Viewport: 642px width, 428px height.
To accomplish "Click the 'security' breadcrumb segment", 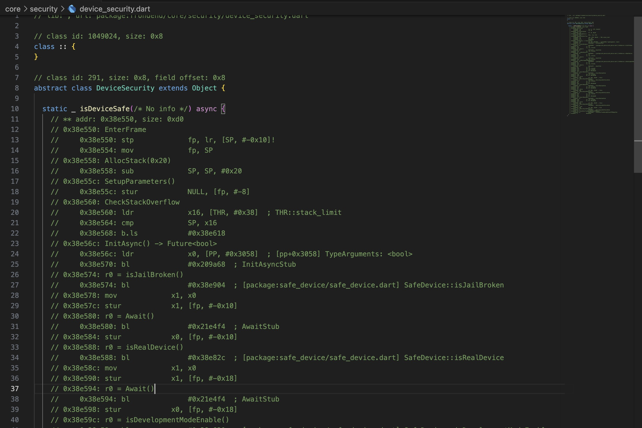I will click(44, 9).
